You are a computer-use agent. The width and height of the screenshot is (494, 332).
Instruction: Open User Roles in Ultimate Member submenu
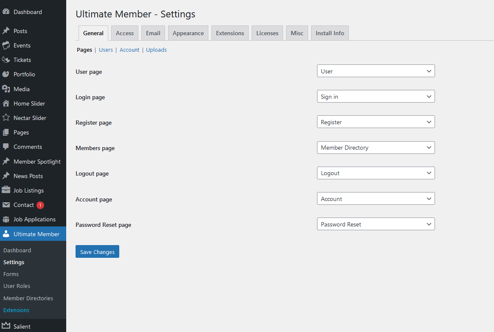point(17,286)
